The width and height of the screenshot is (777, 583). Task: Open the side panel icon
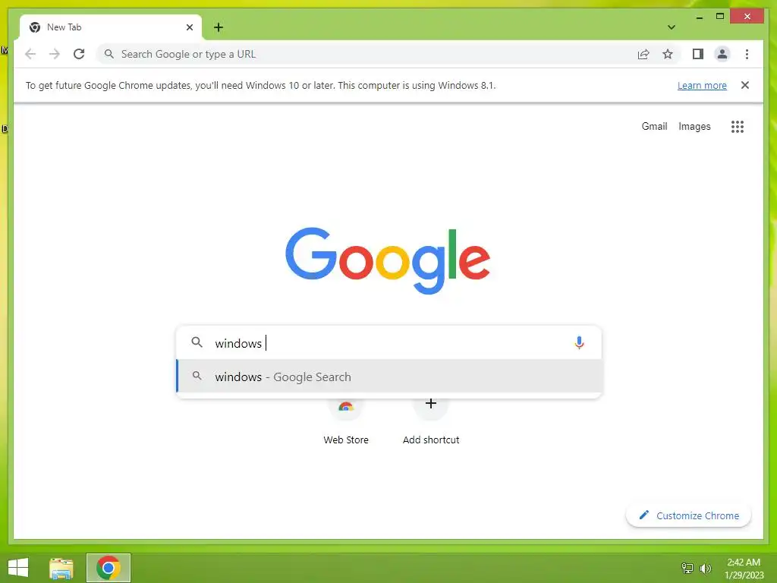(x=698, y=54)
